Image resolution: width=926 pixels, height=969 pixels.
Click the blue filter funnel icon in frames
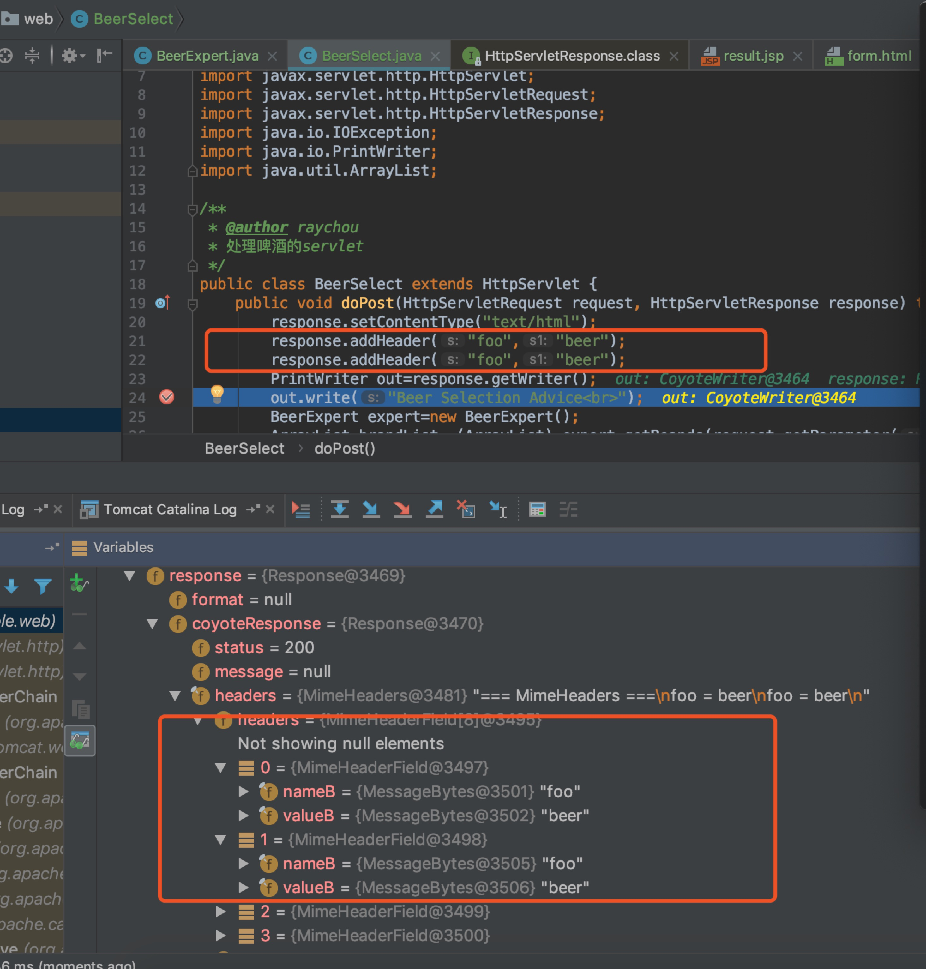43,586
